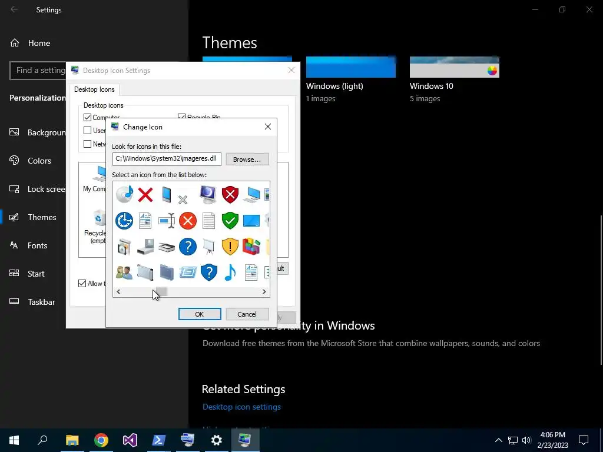
Task: Select the large red X icon
Action: click(145, 194)
